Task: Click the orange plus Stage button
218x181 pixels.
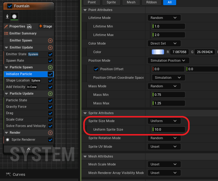Action: click(x=46, y=26)
